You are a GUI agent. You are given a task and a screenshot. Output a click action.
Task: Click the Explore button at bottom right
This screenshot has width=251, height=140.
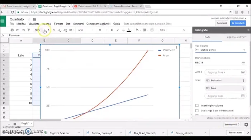[x=246, y=125]
